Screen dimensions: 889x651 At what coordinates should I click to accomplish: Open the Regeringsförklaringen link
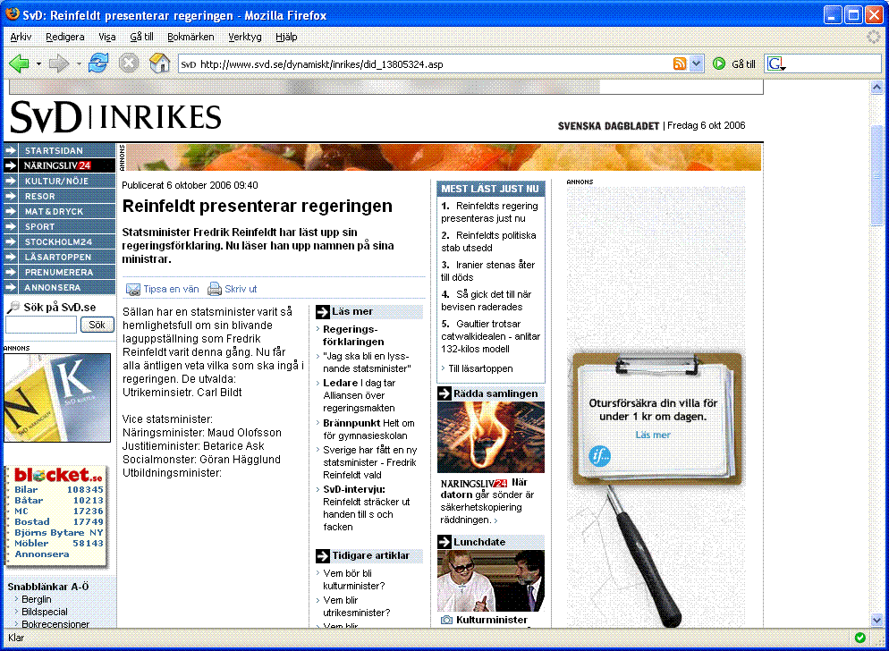tap(353, 335)
